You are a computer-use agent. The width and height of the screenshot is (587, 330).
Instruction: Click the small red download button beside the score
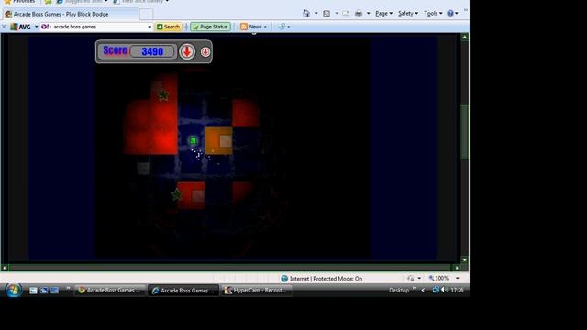[x=205, y=51]
